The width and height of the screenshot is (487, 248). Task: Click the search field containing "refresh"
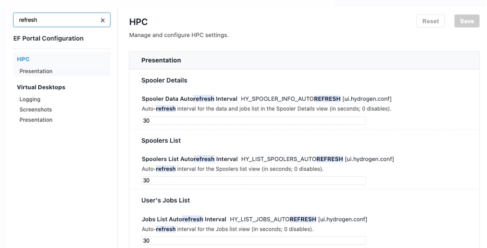(56, 20)
